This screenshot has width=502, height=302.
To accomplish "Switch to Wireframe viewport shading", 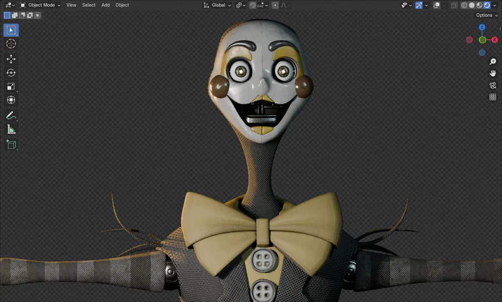I will [x=464, y=5].
